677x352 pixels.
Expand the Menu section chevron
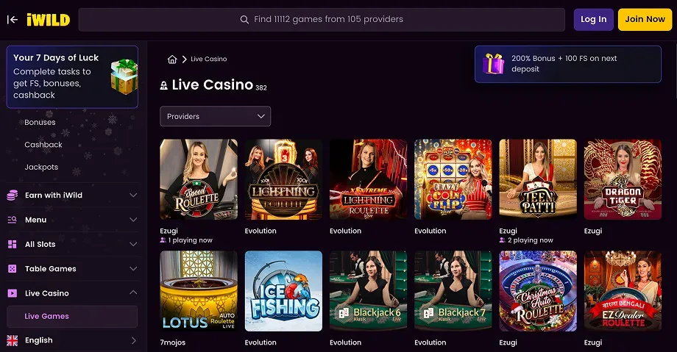pyautogui.click(x=133, y=220)
